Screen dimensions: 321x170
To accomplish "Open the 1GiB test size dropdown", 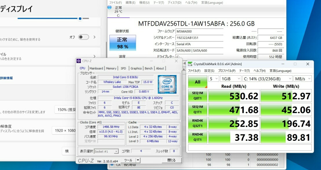I will click(x=230, y=79).
